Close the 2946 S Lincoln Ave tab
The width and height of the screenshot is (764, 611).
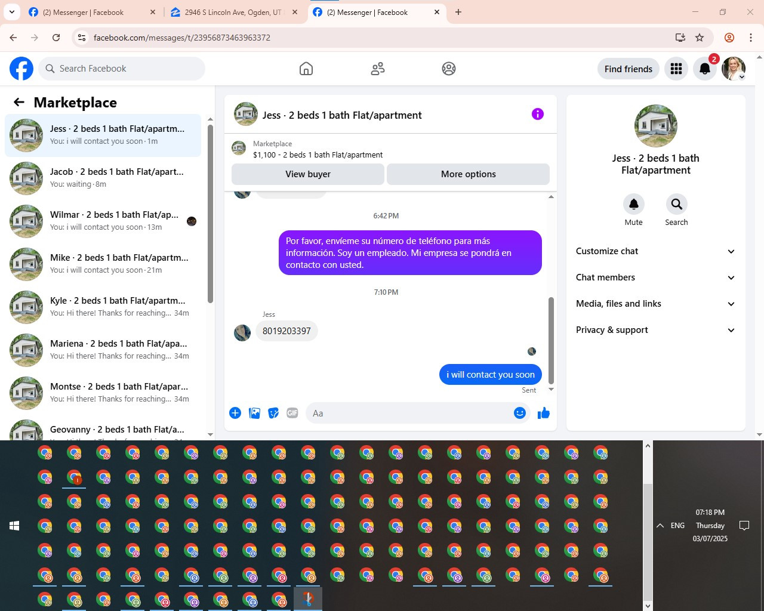tap(295, 12)
